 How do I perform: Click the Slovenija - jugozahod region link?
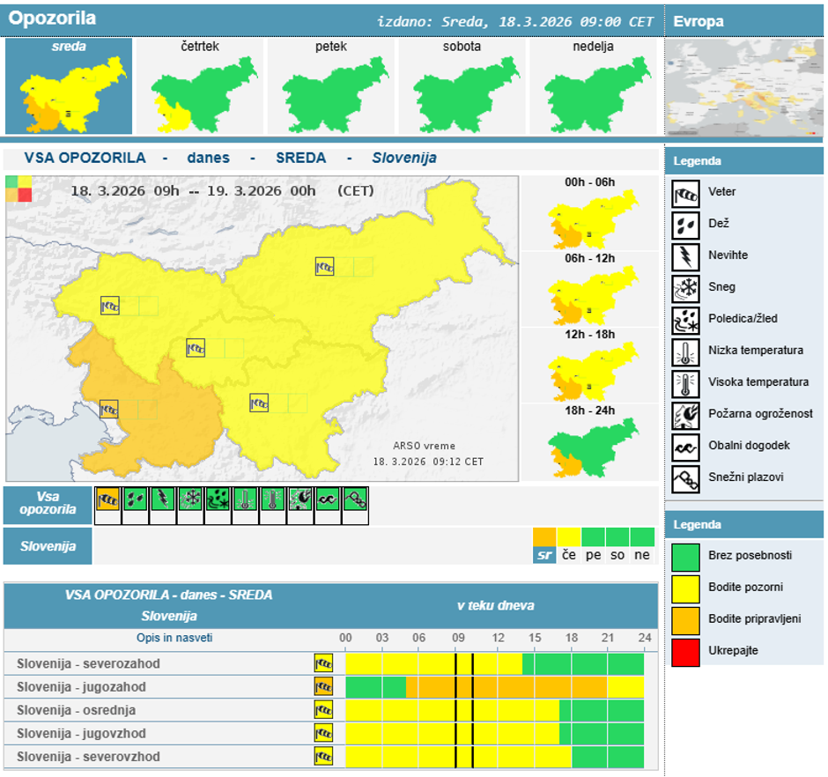(81, 687)
